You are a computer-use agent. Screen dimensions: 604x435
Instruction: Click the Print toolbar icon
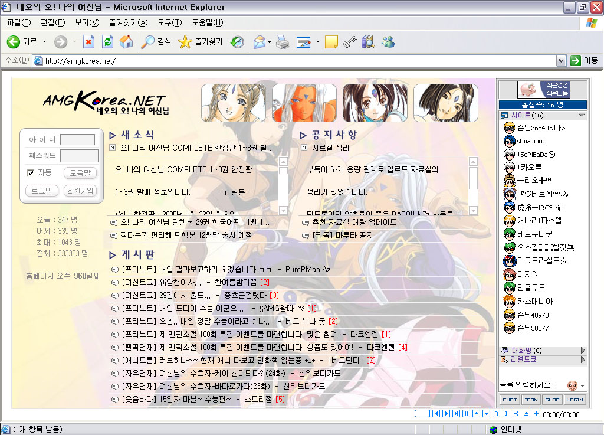[283, 42]
